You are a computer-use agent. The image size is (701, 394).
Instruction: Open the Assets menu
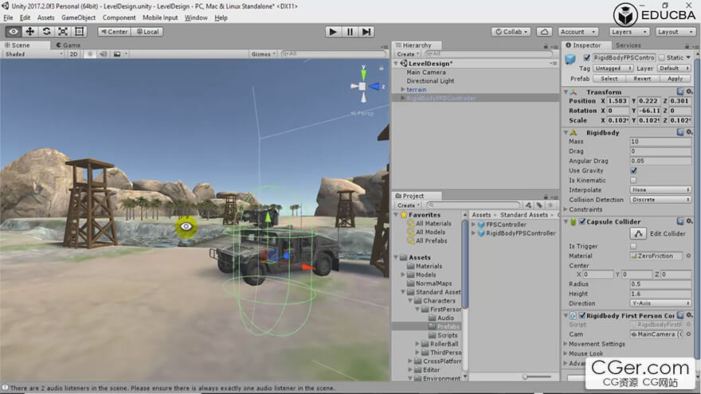[x=45, y=18]
